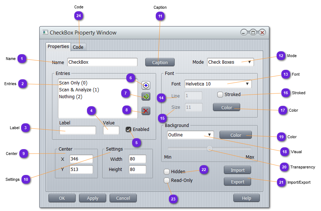Click the Export button
321x211 pixels.
pos(237,182)
